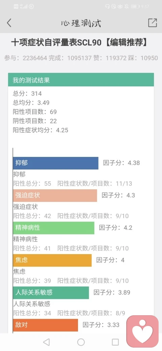Tap the back arrow icon
Viewport: 162px width, 351px height.
click(9, 23)
